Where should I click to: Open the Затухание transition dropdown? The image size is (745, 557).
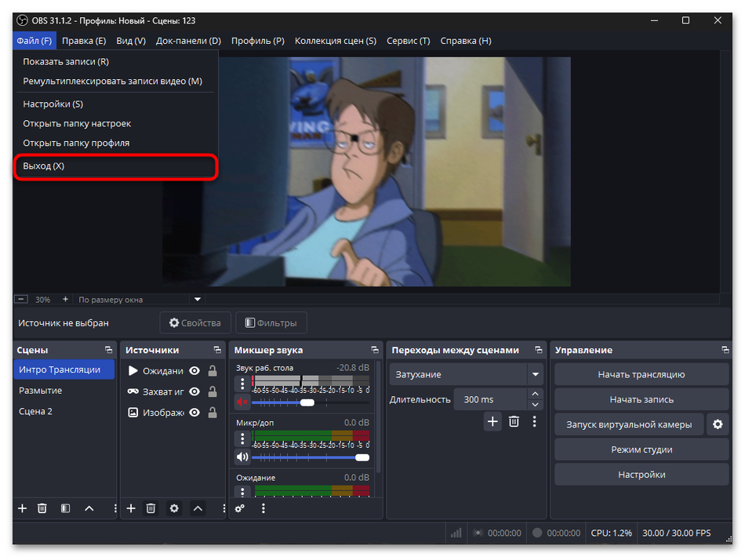coord(466,374)
